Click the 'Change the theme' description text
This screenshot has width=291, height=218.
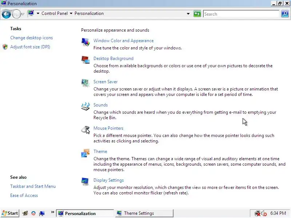(x=190, y=164)
